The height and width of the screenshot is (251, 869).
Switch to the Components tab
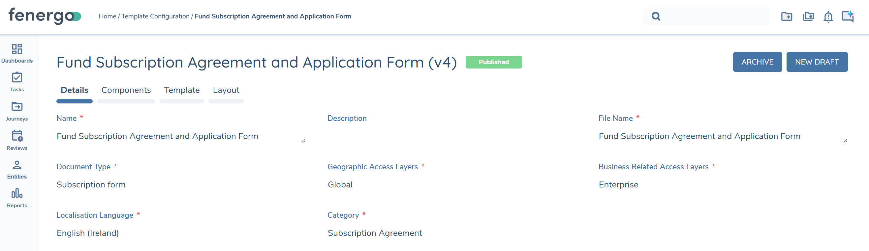pyautogui.click(x=126, y=90)
